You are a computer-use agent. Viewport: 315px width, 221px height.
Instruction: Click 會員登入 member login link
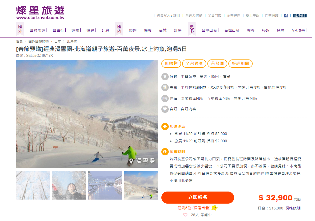pyautogui.click(x=164, y=15)
